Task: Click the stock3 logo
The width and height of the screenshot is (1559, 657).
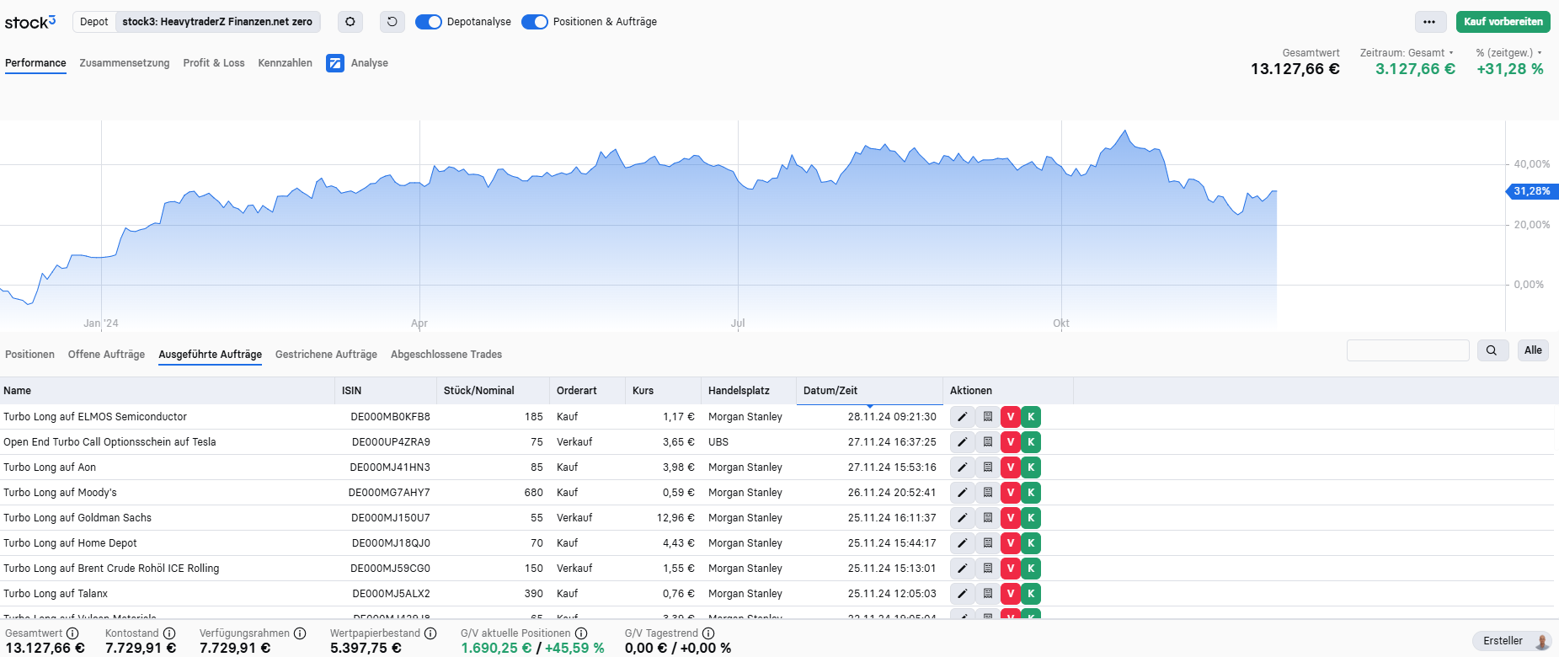Action: point(30,22)
